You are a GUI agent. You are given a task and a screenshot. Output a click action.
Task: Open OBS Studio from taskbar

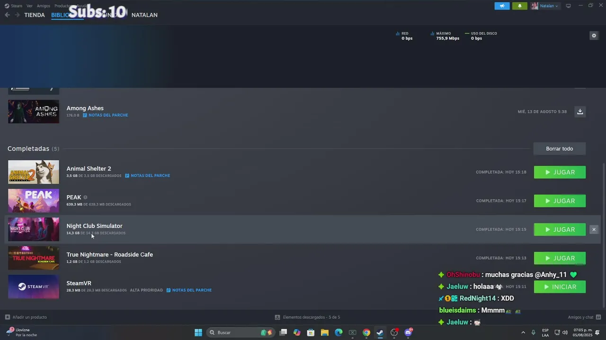pyautogui.click(x=394, y=332)
